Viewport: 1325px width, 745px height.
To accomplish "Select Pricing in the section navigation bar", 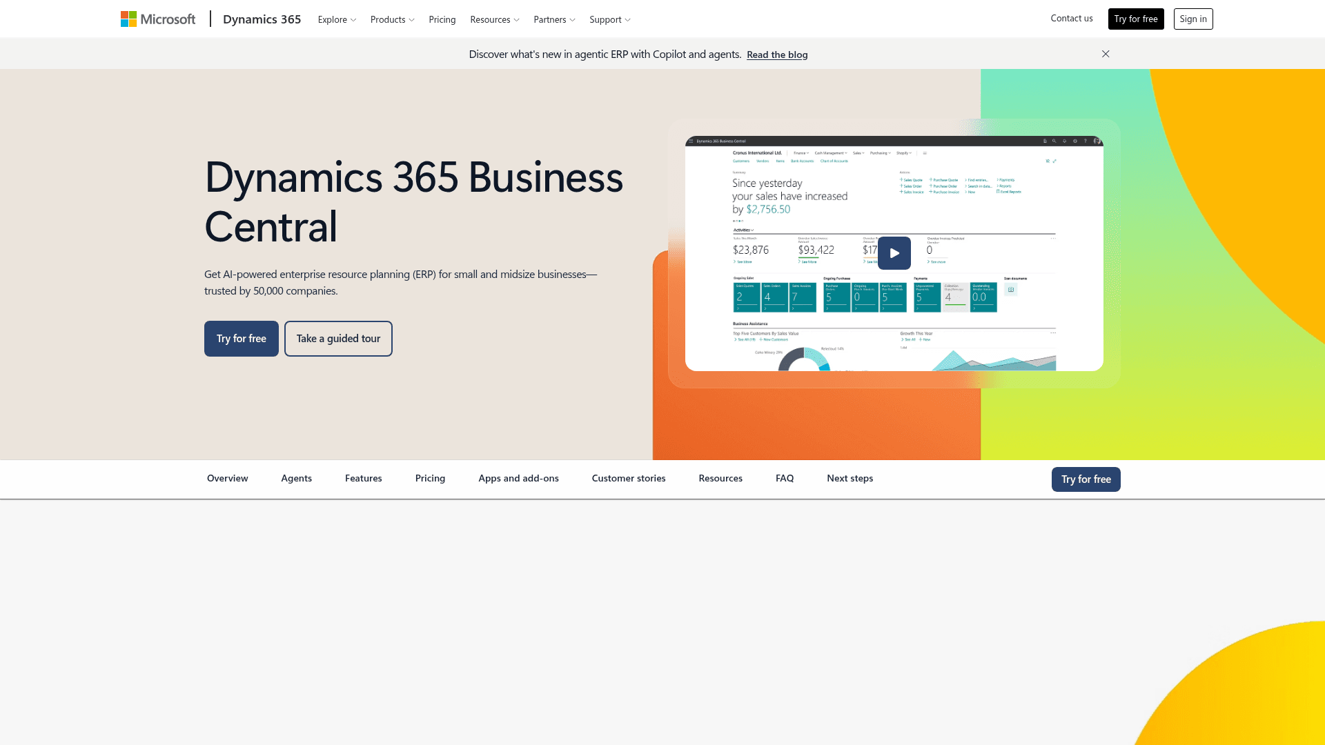I will (430, 479).
